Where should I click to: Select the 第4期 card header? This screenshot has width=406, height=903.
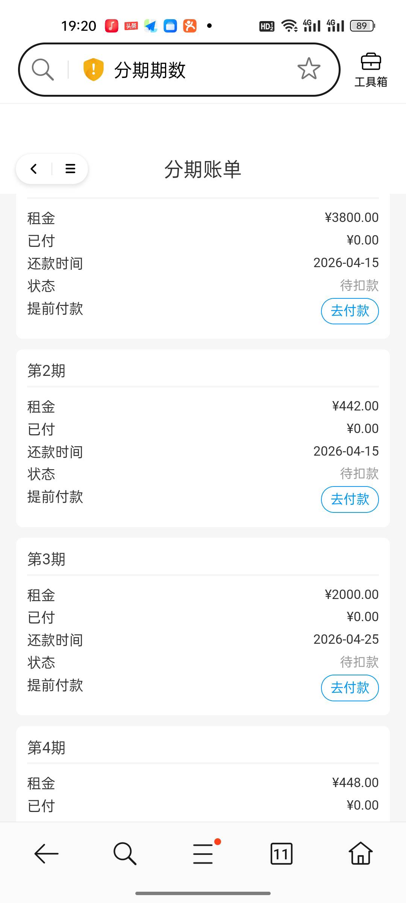click(x=47, y=748)
